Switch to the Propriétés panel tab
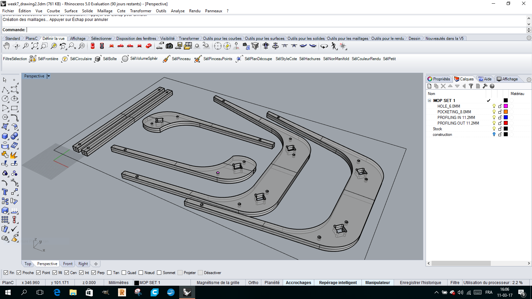532x299 pixels. [x=439, y=79]
